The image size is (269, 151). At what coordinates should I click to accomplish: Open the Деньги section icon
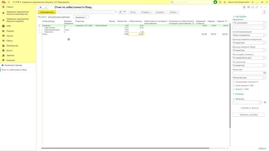click(x=3, y=50)
